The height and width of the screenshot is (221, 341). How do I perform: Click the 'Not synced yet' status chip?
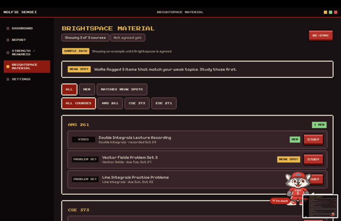coord(128,38)
